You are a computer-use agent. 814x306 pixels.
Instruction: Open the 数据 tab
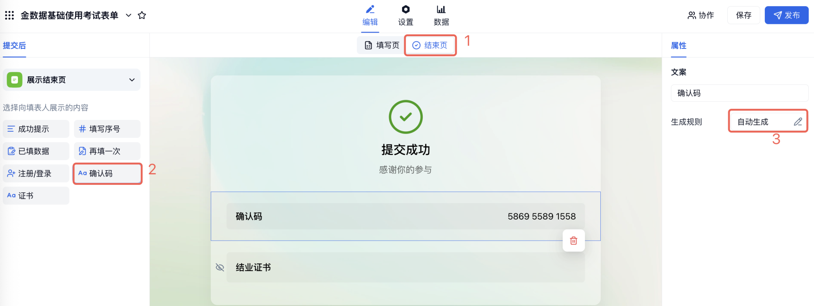click(x=441, y=15)
